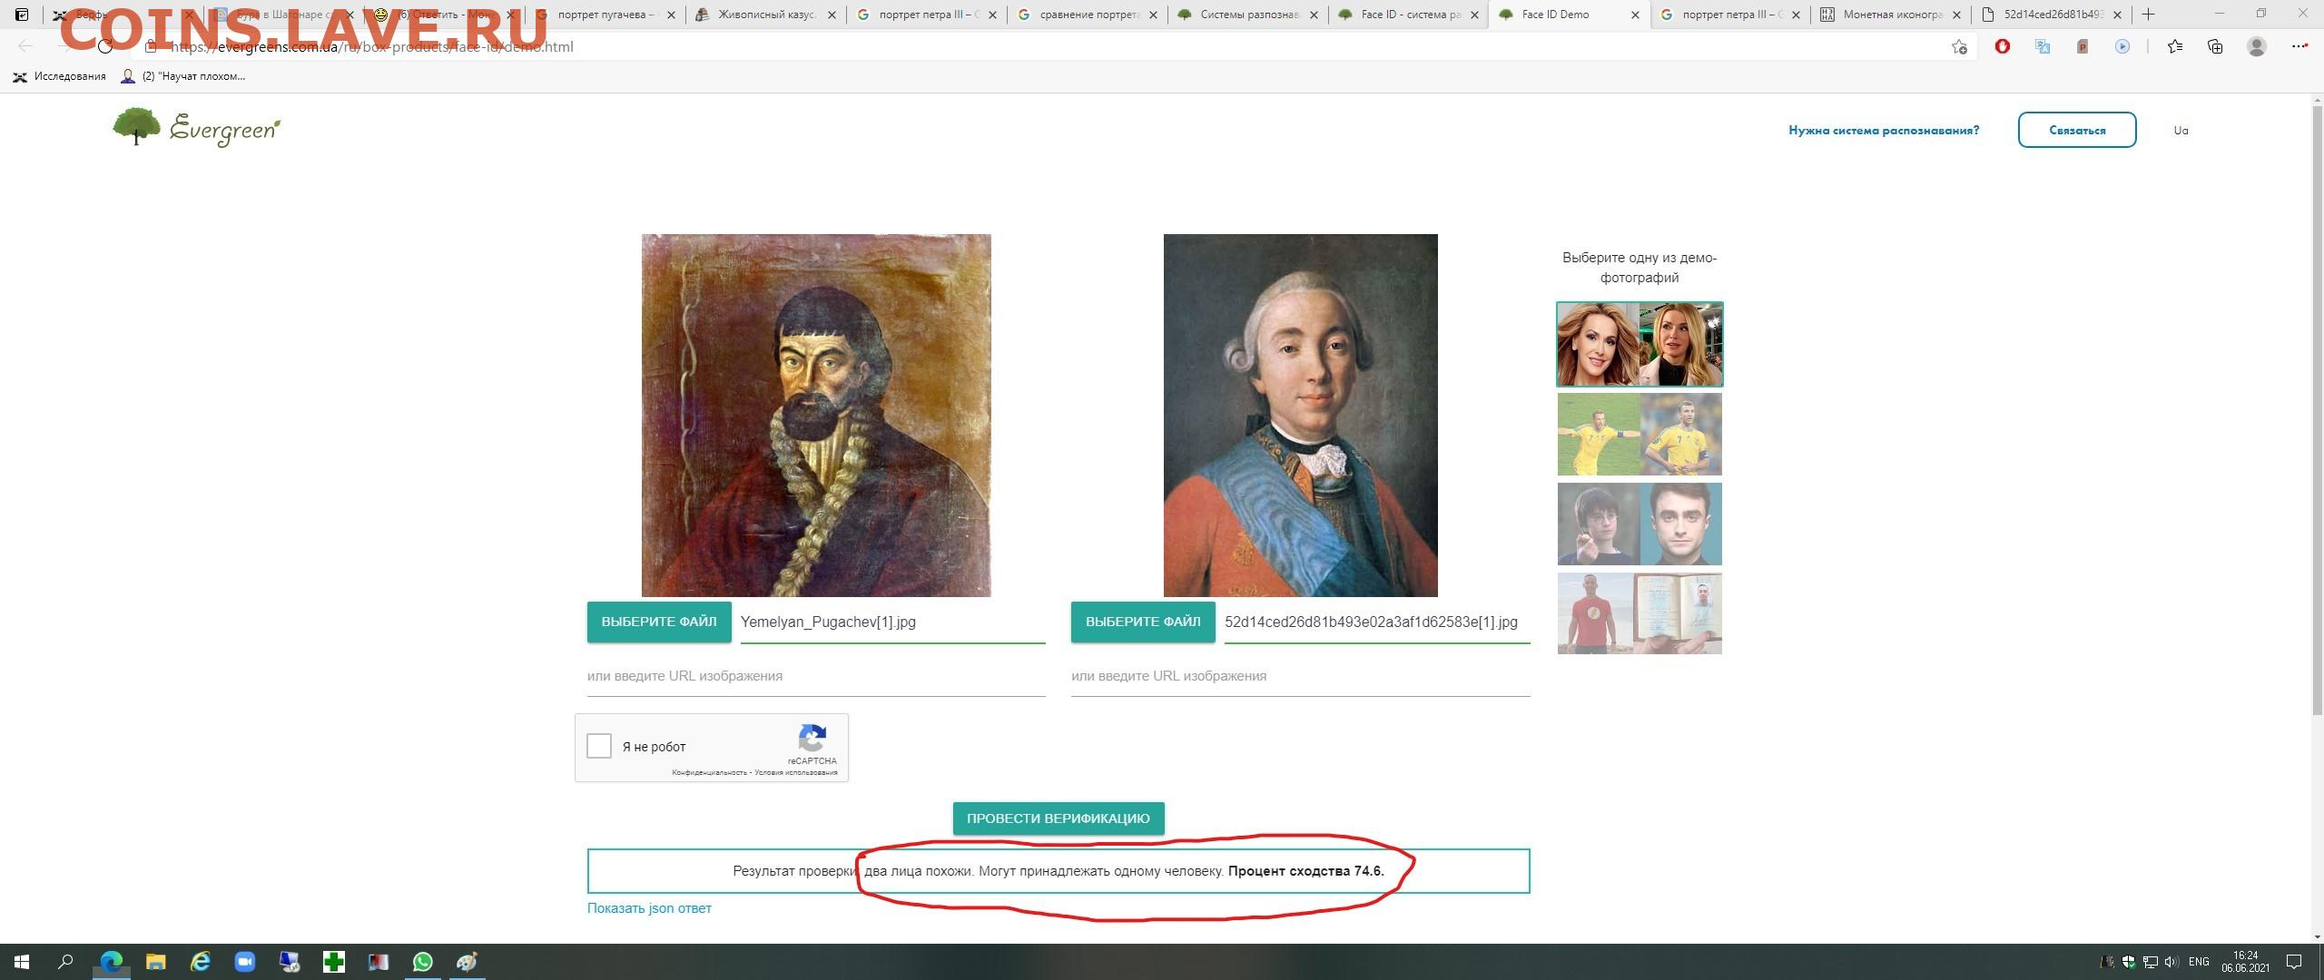Open the '(2) "Научат плохом...' bookmark
Viewport: 2324px width, 980px height.
click(x=183, y=76)
